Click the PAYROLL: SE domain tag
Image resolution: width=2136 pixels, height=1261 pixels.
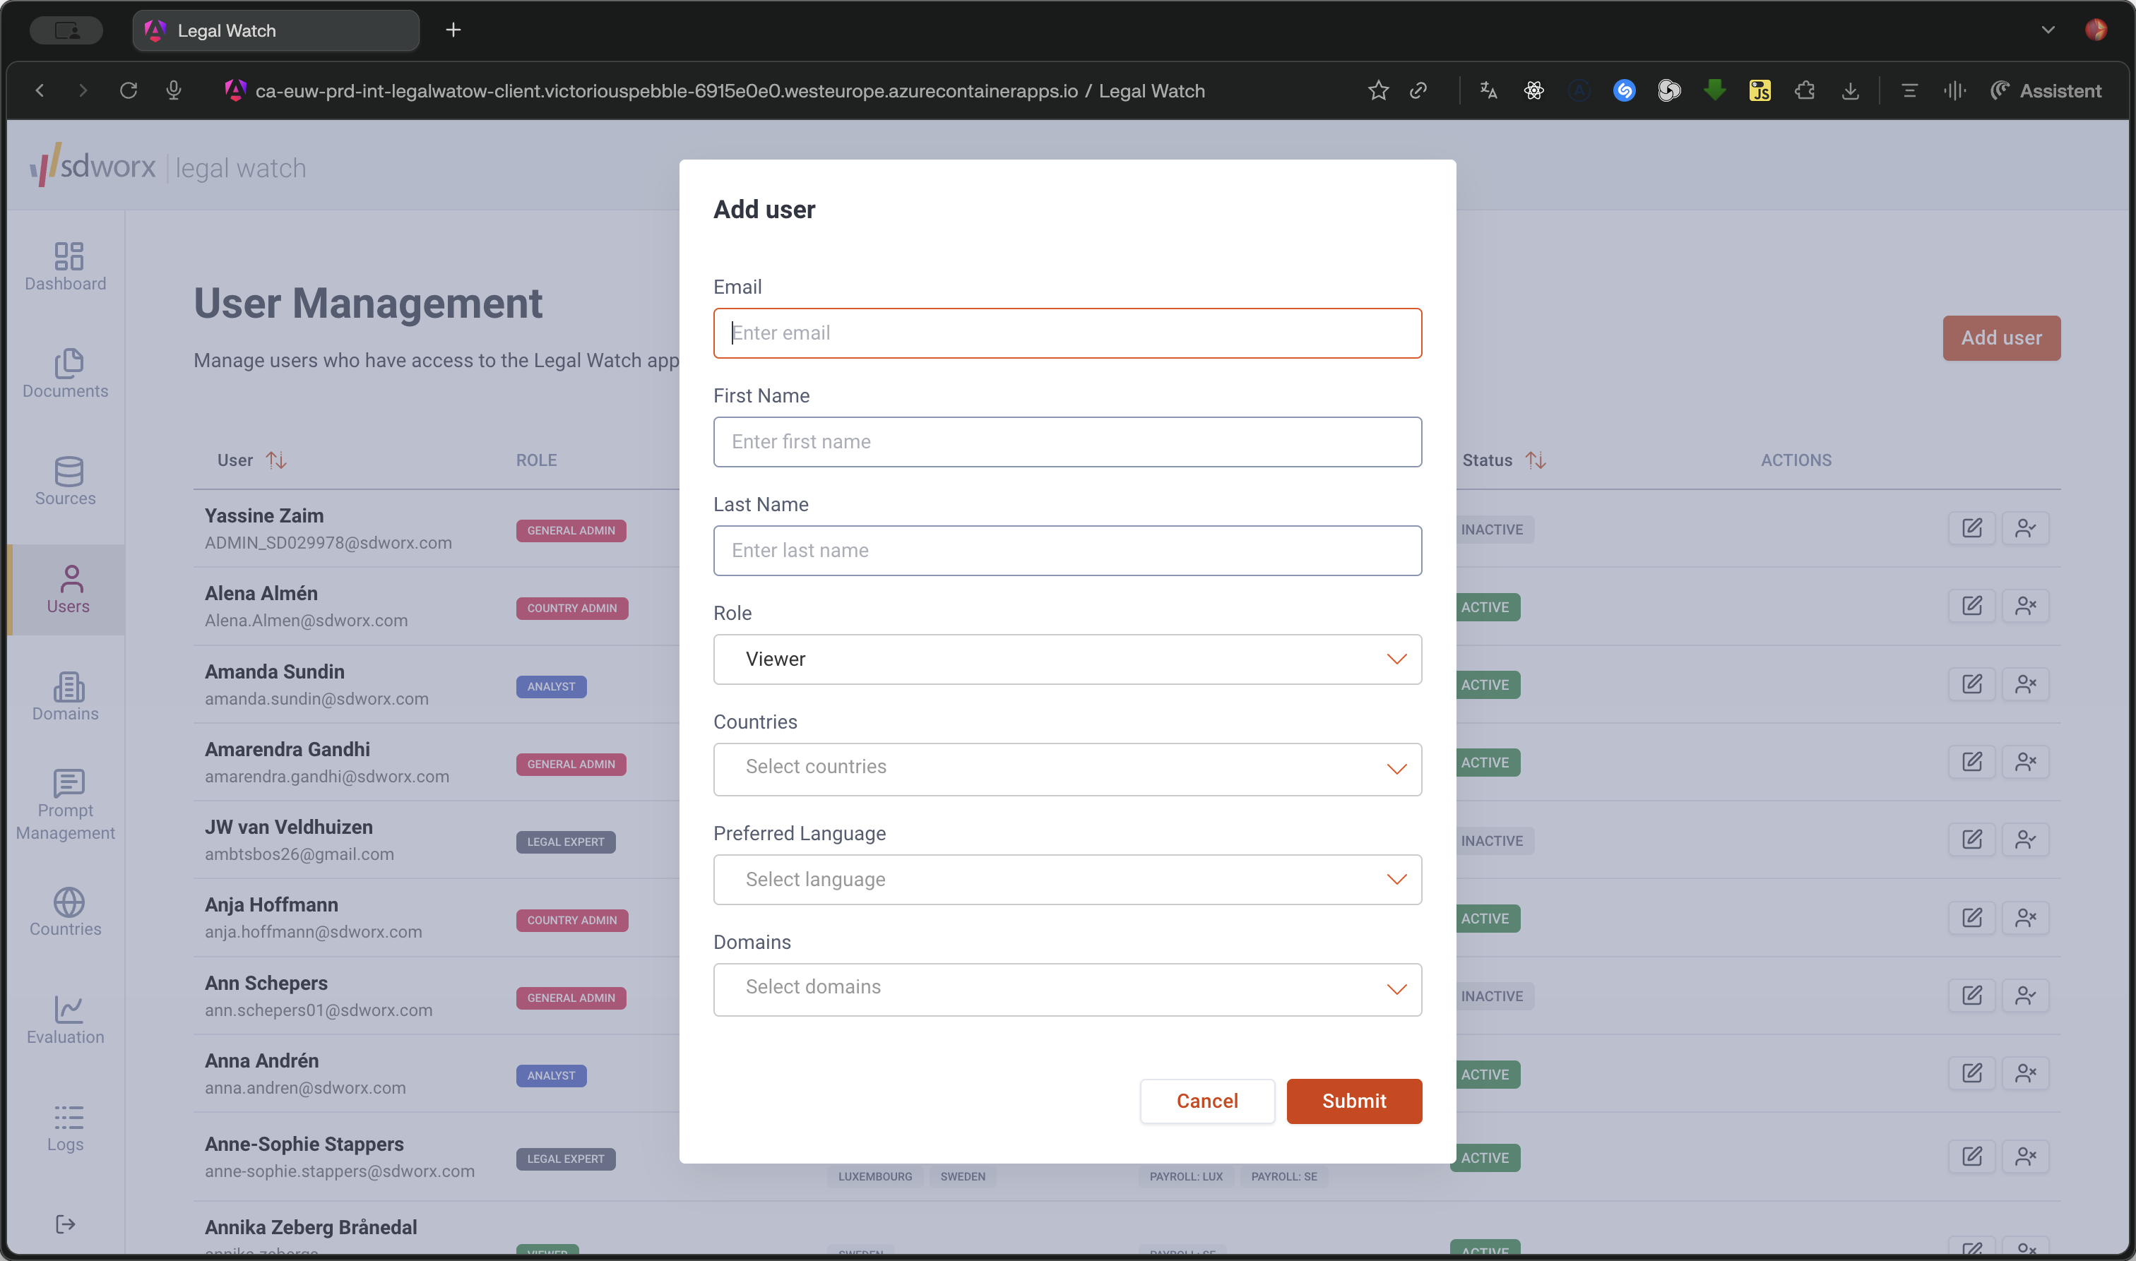click(1283, 1177)
